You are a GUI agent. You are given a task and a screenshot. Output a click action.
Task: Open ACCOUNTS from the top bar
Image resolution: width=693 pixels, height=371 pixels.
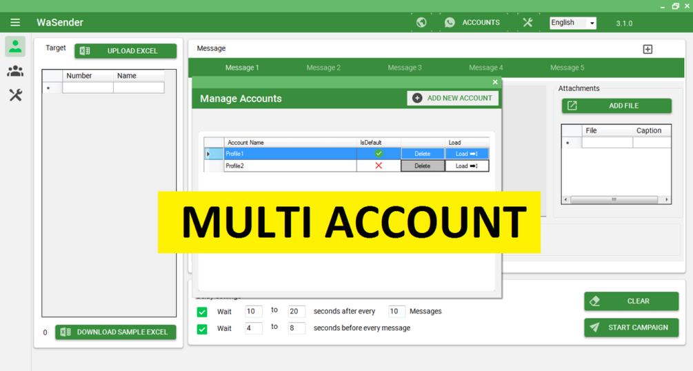click(x=481, y=23)
